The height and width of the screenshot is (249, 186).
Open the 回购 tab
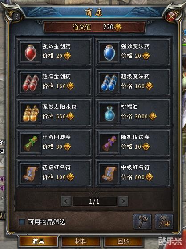pyautogui.click(x=124, y=241)
